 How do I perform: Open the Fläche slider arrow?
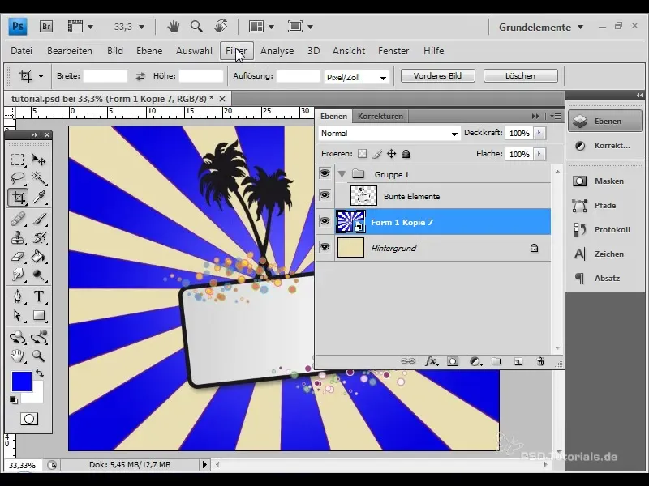539,154
